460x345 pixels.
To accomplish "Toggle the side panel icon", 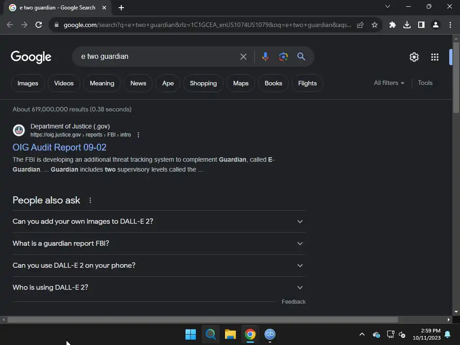I will [421, 25].
